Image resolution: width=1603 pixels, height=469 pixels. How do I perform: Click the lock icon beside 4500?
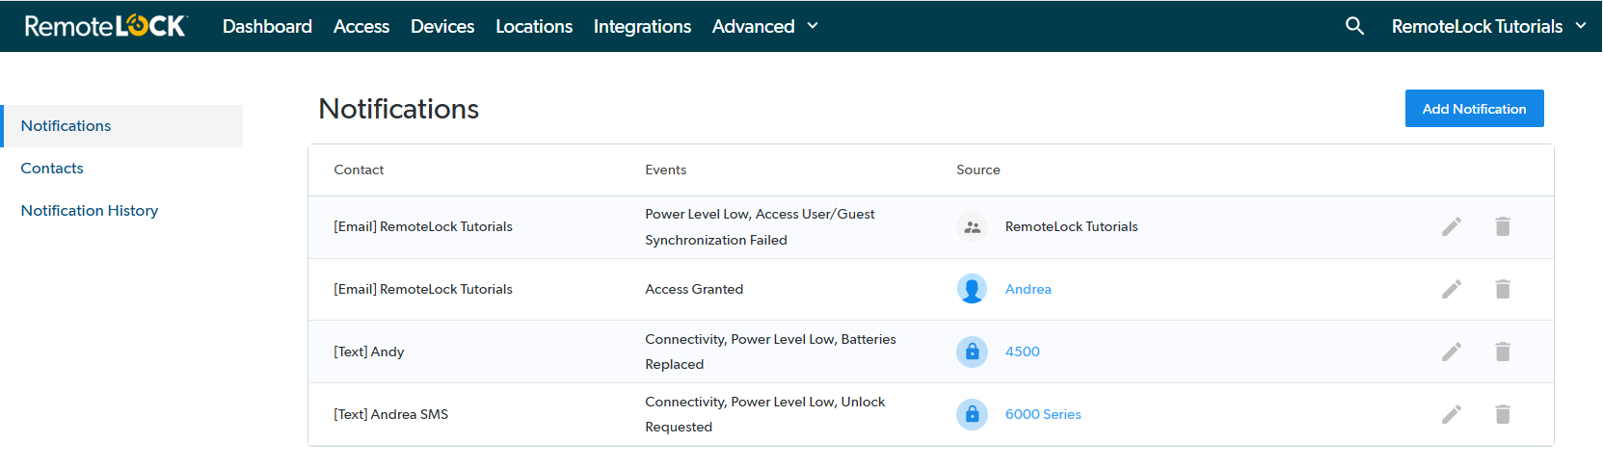pos(972,352)
